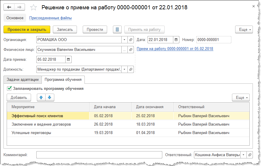
Task: Open the Прием на работу document link
Action: pos(175,49)
